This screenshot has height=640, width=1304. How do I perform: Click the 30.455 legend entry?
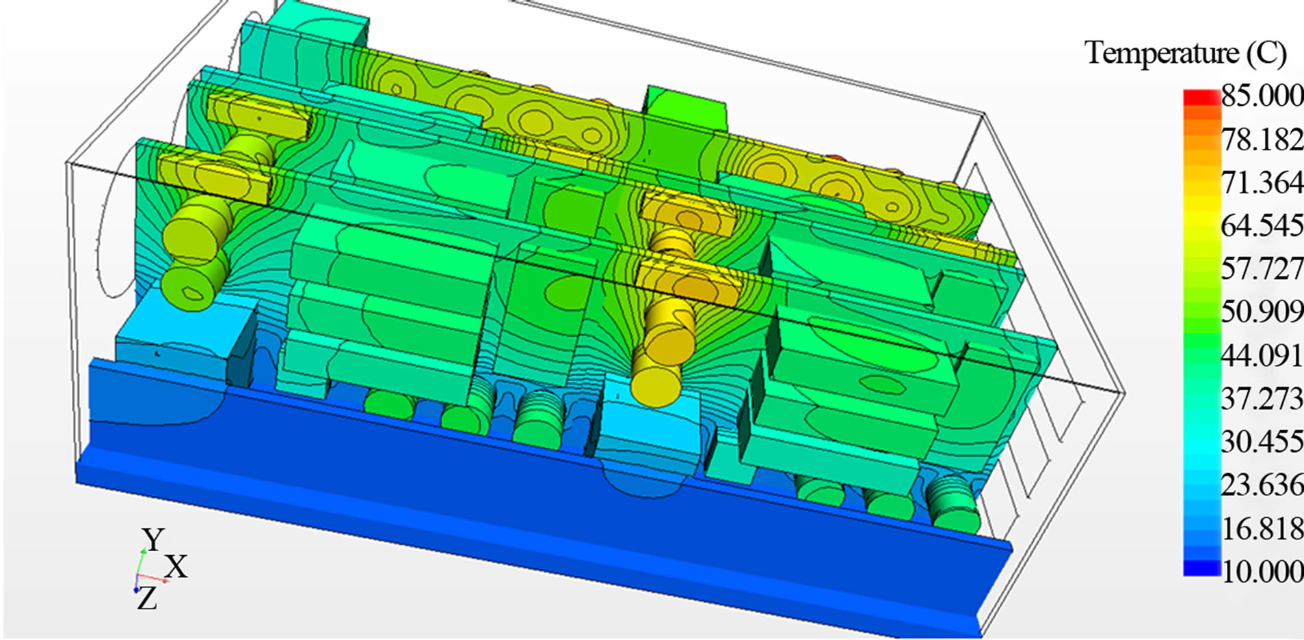pyautogui.click(x=1264, y=441)
